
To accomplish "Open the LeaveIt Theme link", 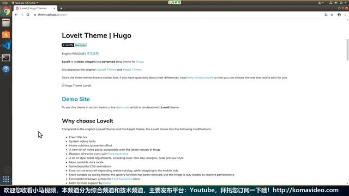I will tap(106, 70).
